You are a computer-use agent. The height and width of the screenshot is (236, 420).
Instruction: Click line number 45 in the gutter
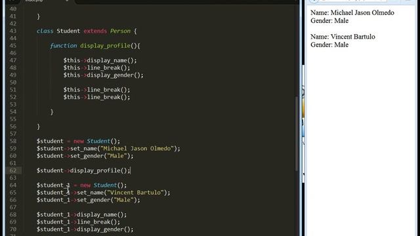[x=13, y=45]
